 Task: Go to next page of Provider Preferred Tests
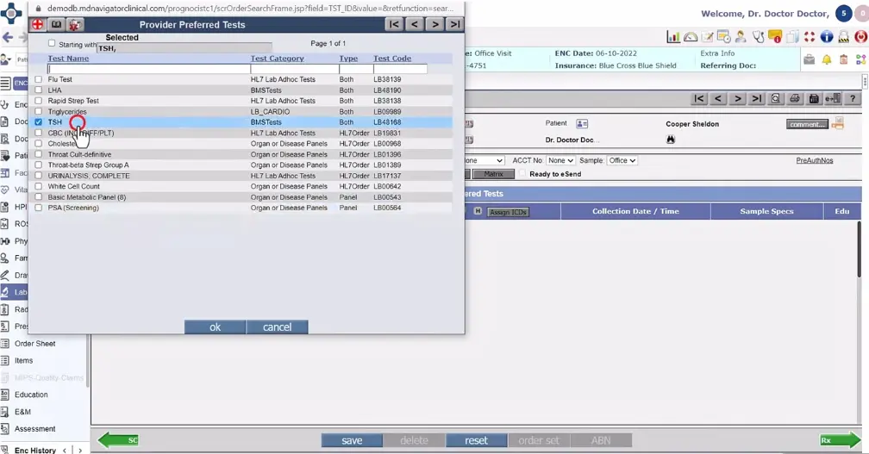435,24
